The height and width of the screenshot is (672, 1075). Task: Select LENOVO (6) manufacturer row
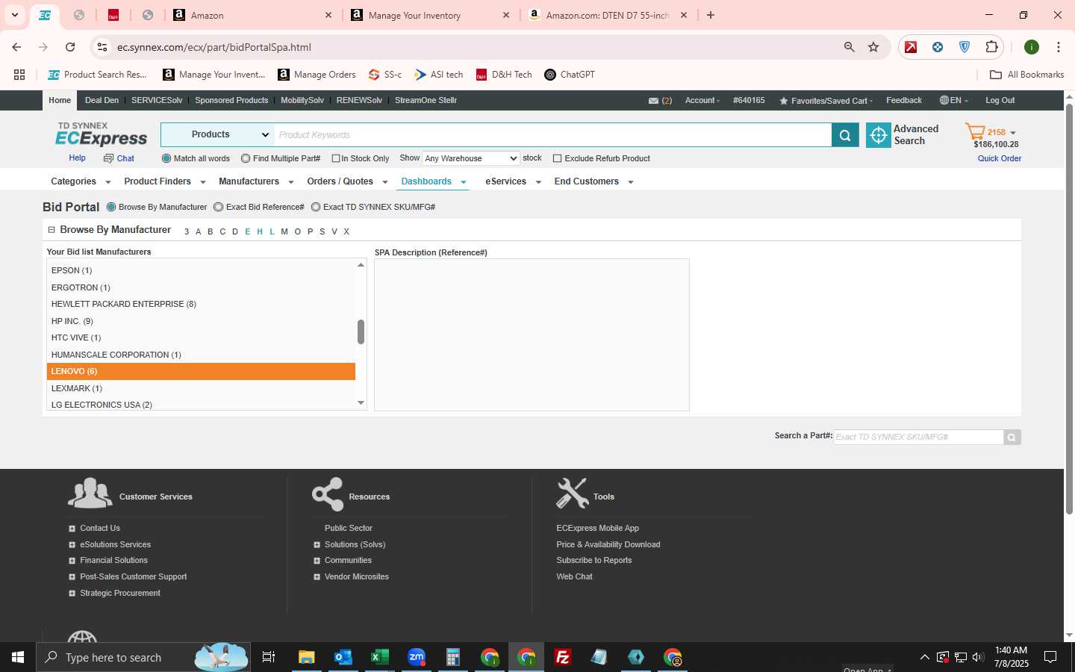click(201, 371)
